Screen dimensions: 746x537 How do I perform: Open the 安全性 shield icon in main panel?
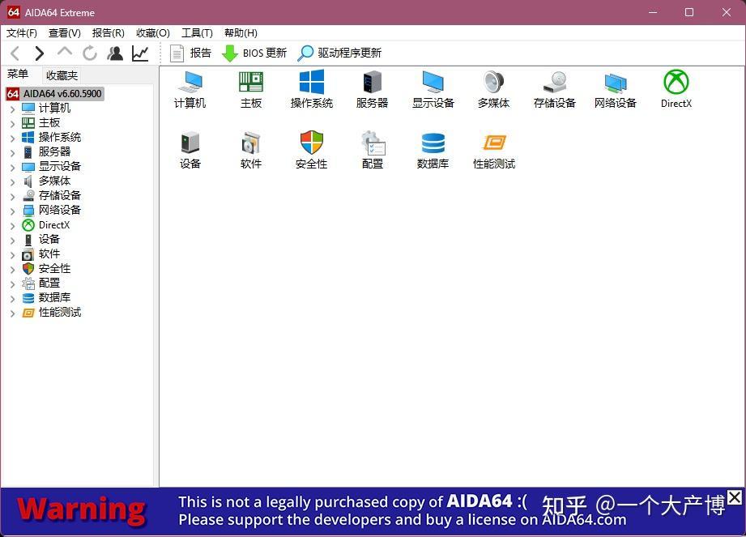312,150
